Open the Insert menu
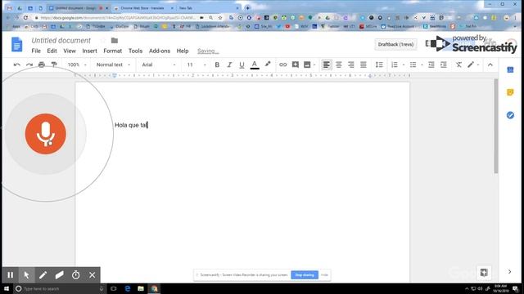This screenshot has width=524, height=294. [x=89, y=51]
